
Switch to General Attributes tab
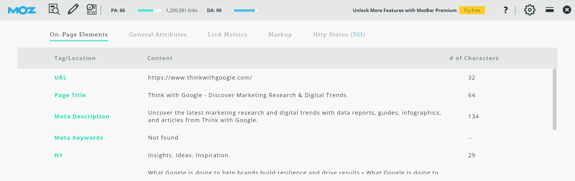click(158, 35)
